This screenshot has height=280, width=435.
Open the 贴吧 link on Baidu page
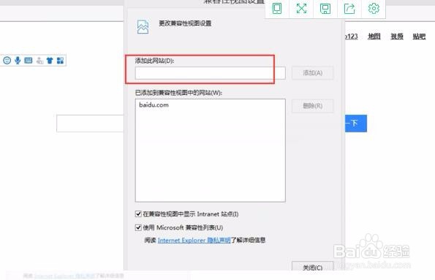419,37
